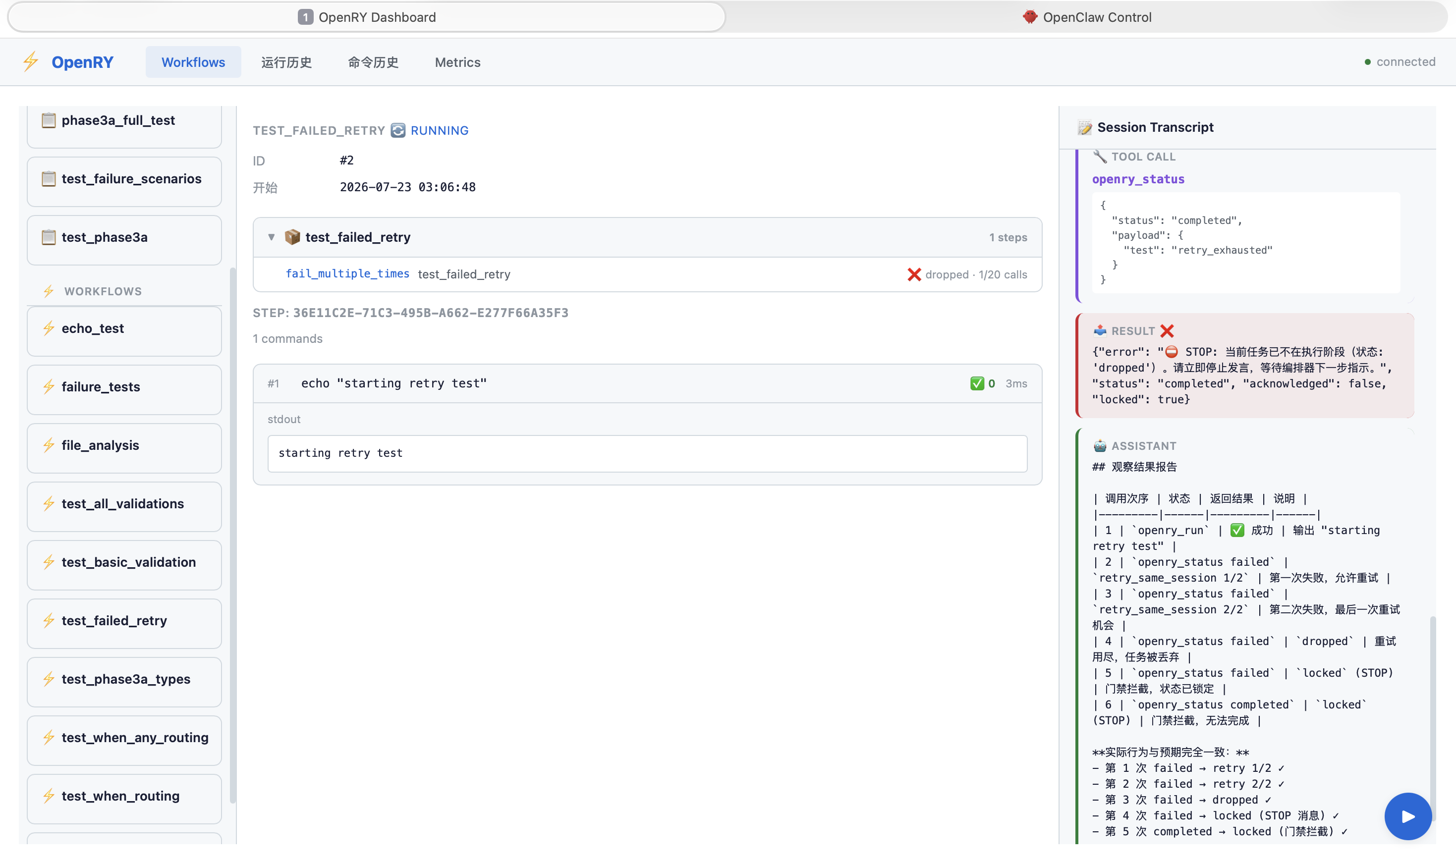Image resolution: width=1456 pixels, height=864 pixels.
Task: Click the RUNNING status label
Action: [x=439, y=130]
